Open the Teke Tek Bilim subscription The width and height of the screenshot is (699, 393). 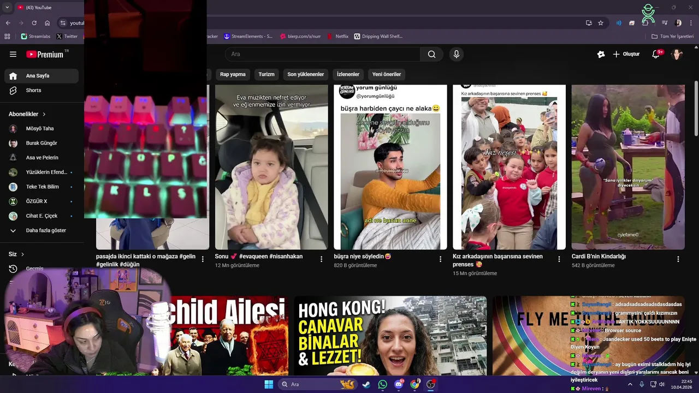point(42,187)
